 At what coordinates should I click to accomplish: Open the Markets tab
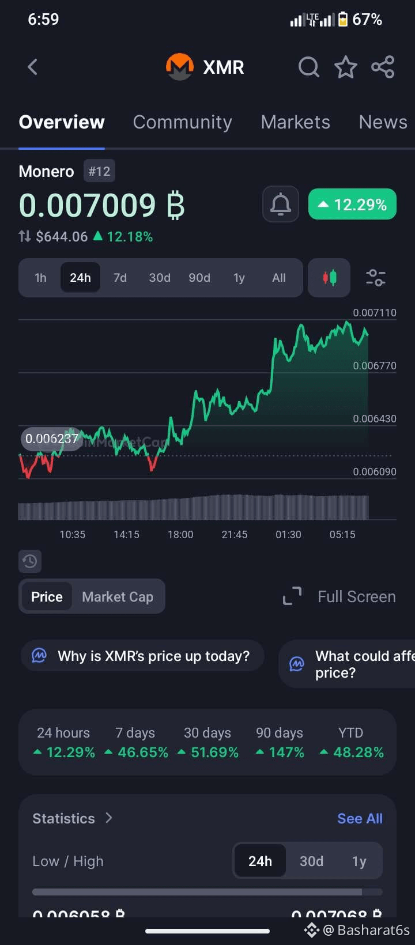pyautogui.click(x=295, y=122)
